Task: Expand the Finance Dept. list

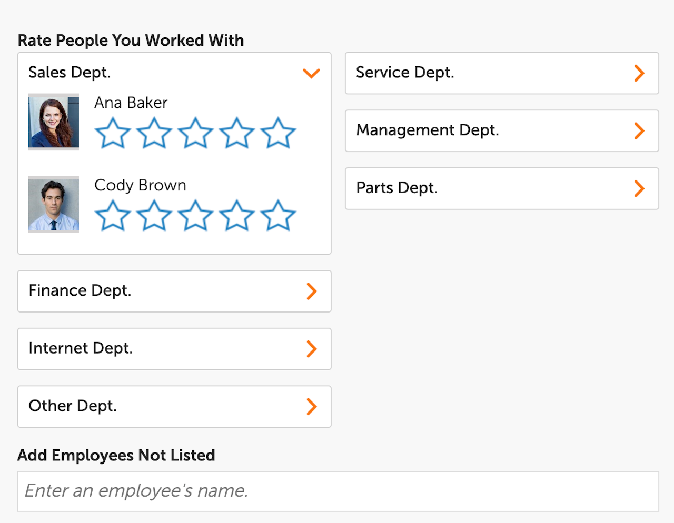Action: tap(311, 291)
